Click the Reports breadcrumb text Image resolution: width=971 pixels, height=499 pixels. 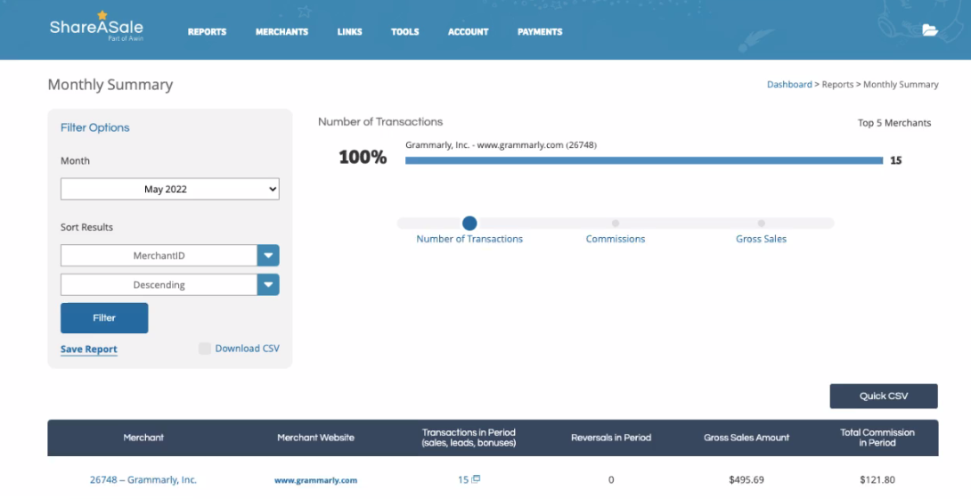838,84
